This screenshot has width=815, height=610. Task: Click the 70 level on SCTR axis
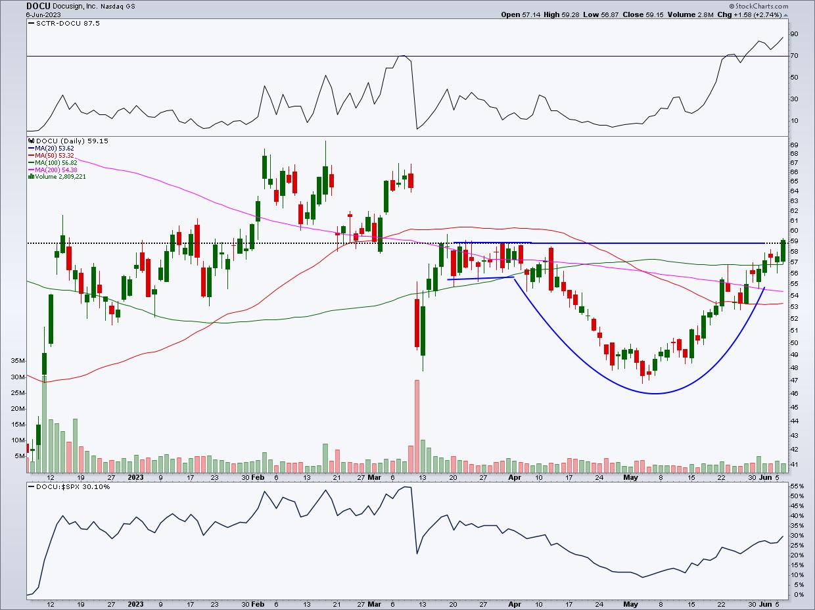tap(795, 56)
